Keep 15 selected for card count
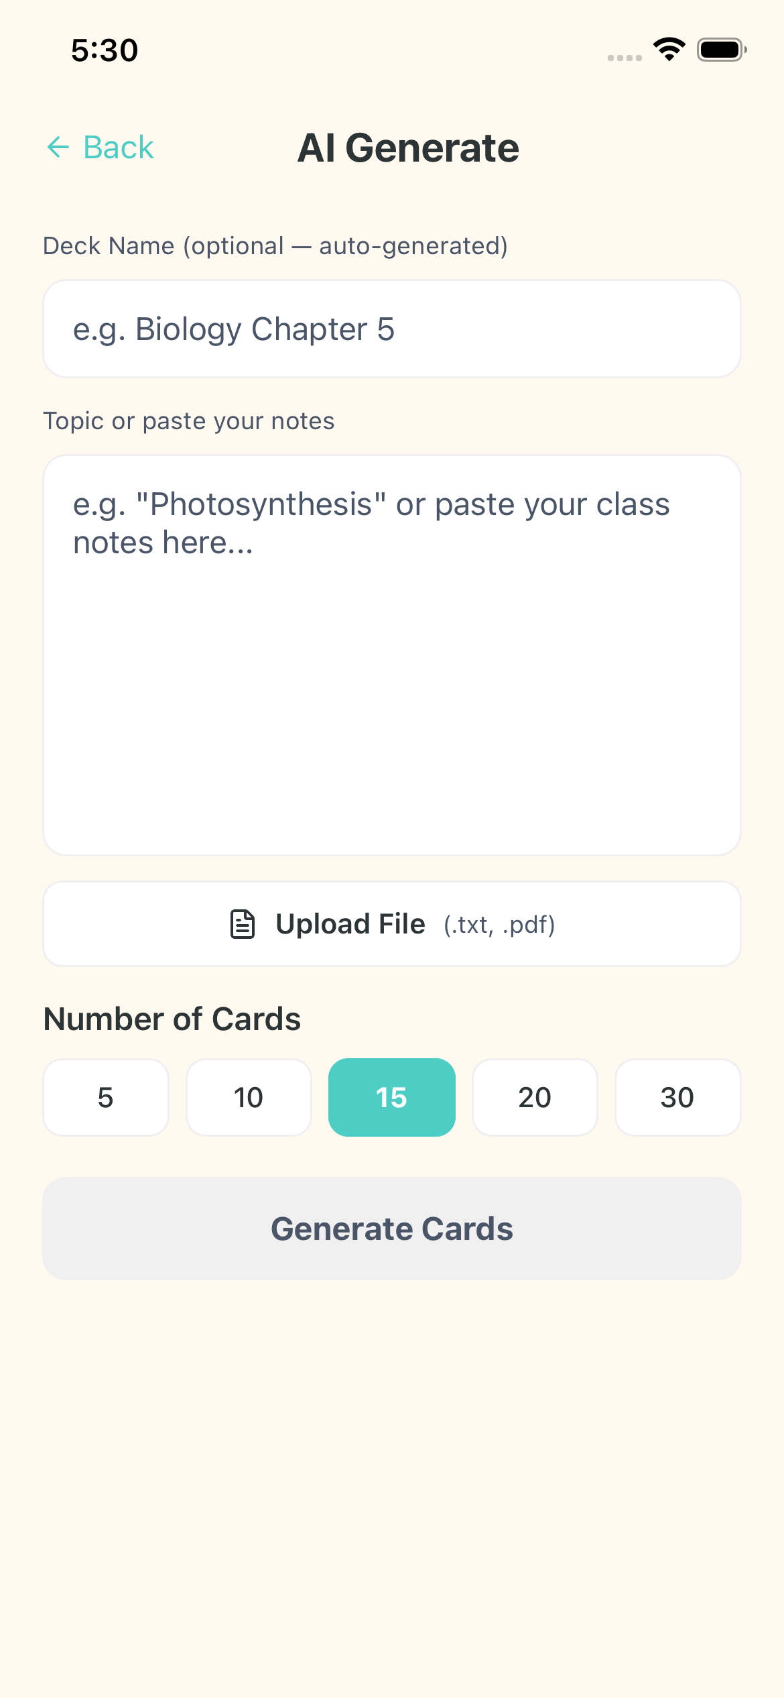Image resolution: width=784 pixels, height=1698 pixels. coord(391,1097)
